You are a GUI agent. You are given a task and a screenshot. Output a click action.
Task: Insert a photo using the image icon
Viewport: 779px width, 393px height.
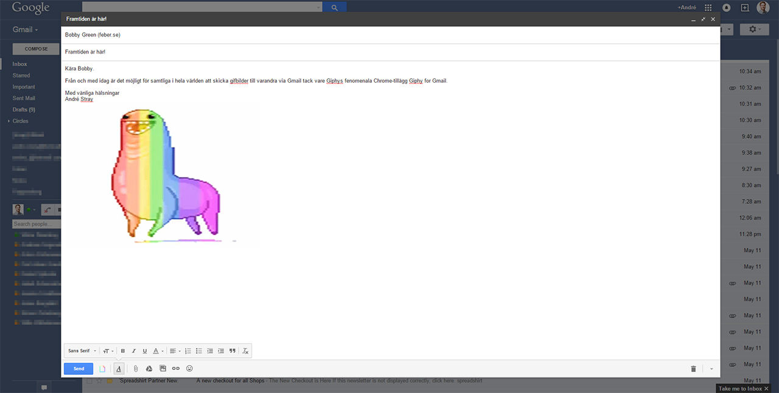(x=162, y=369)
